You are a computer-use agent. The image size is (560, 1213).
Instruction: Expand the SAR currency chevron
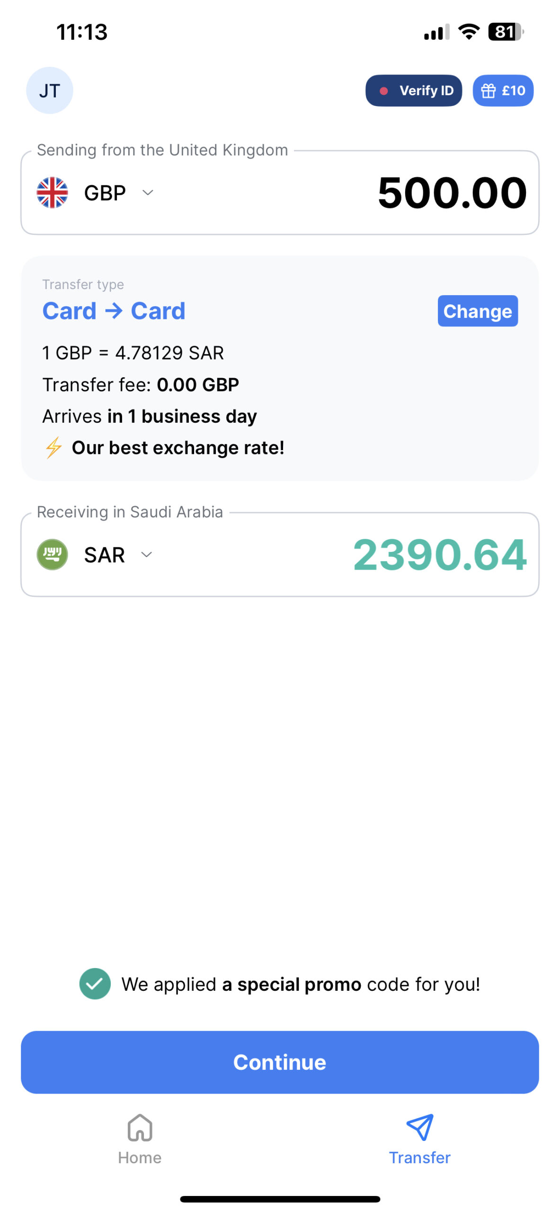[x=147, y=554]
